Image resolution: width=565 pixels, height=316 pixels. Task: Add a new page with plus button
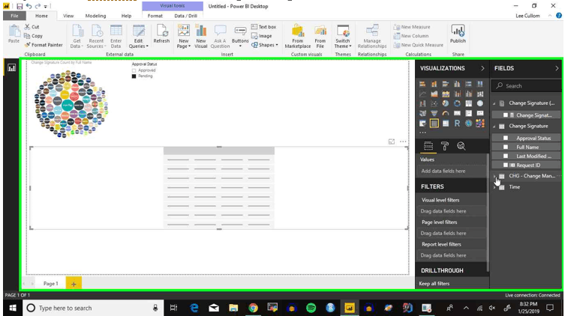(x=74, y=284)
